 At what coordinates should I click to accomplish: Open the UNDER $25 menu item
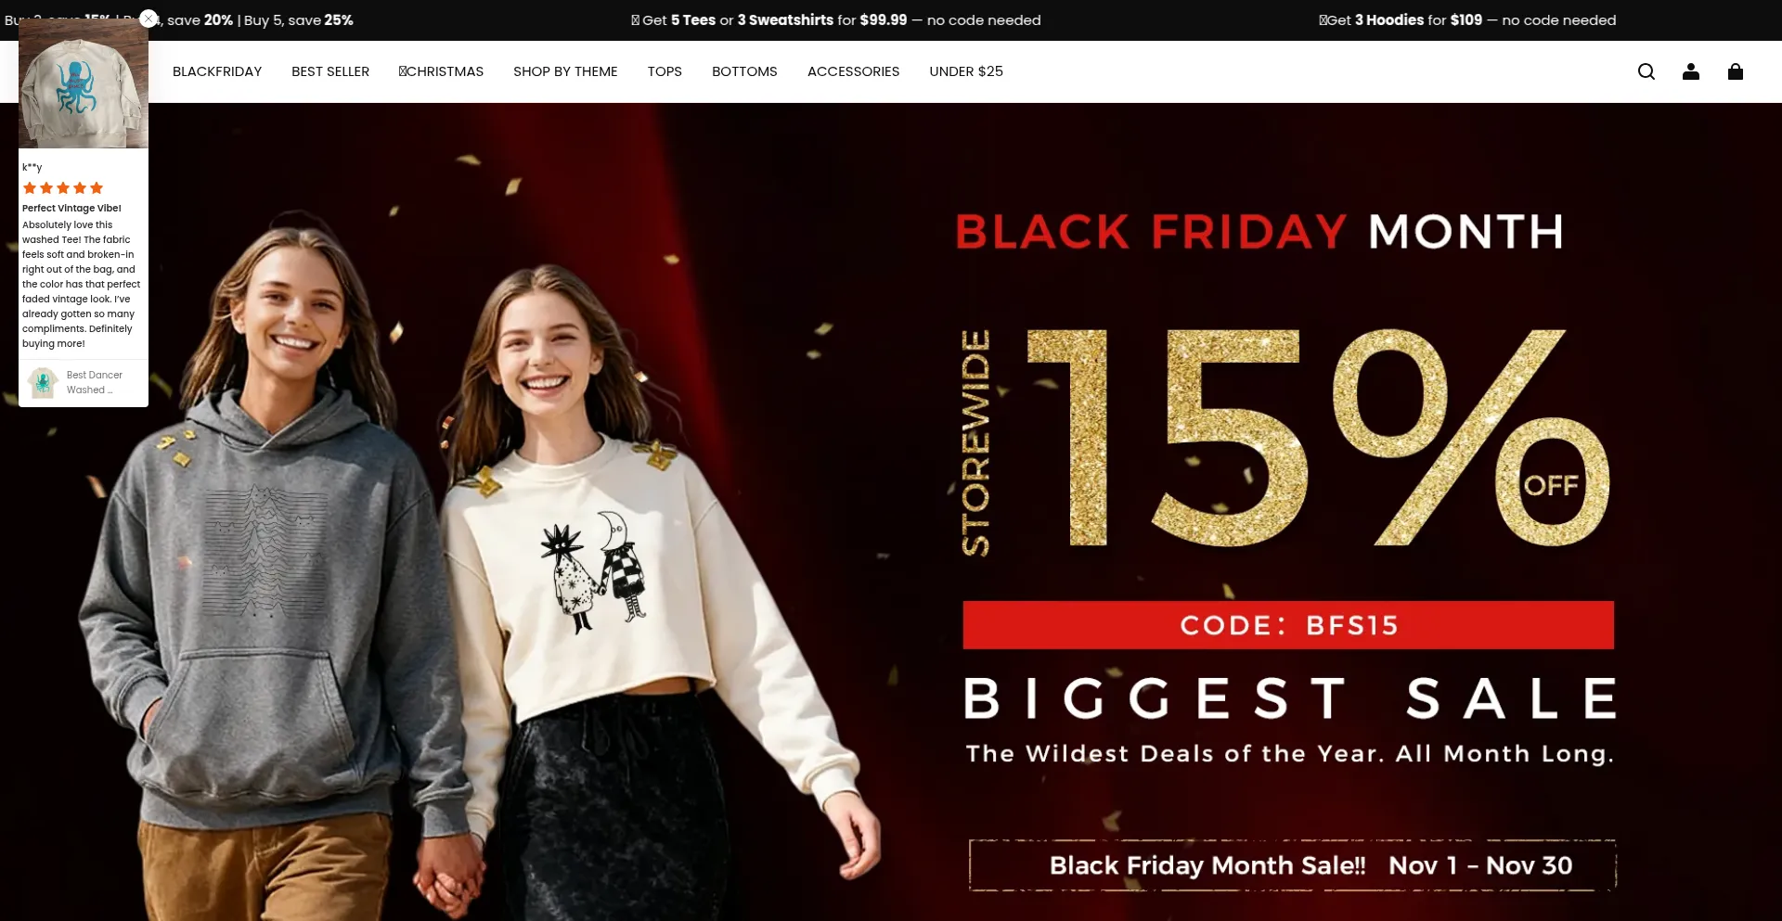966,71
